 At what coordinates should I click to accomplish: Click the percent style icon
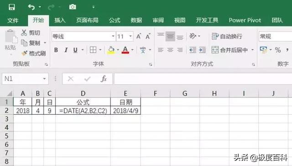[x=278, y=50]
